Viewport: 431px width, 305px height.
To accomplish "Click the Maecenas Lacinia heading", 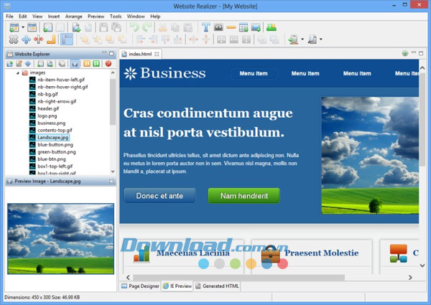I will [x=193, y=253].
